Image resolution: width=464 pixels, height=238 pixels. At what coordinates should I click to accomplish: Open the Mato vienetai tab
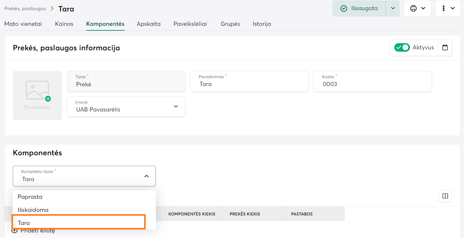(23, 24)
